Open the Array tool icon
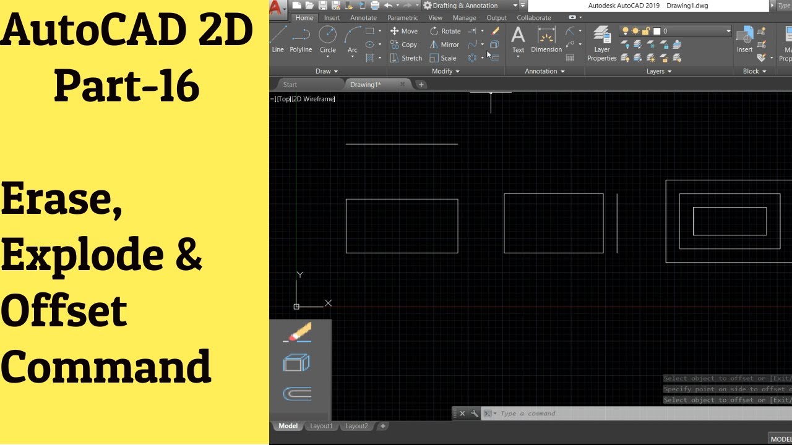This screenshot has height=445, width=792. 473,58
